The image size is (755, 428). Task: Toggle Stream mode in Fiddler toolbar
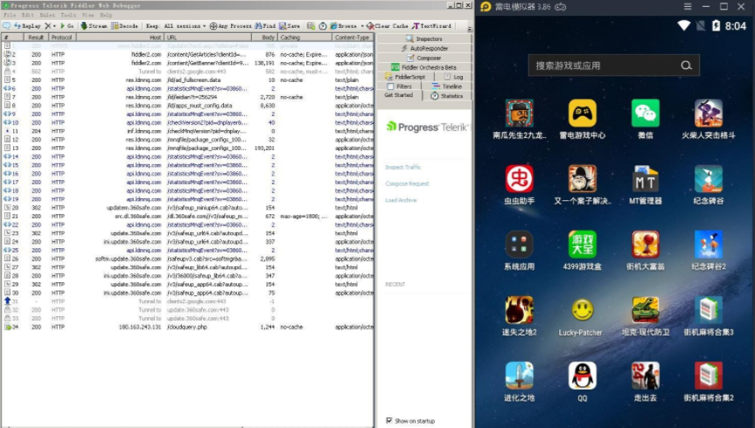[x=94, y=25]
